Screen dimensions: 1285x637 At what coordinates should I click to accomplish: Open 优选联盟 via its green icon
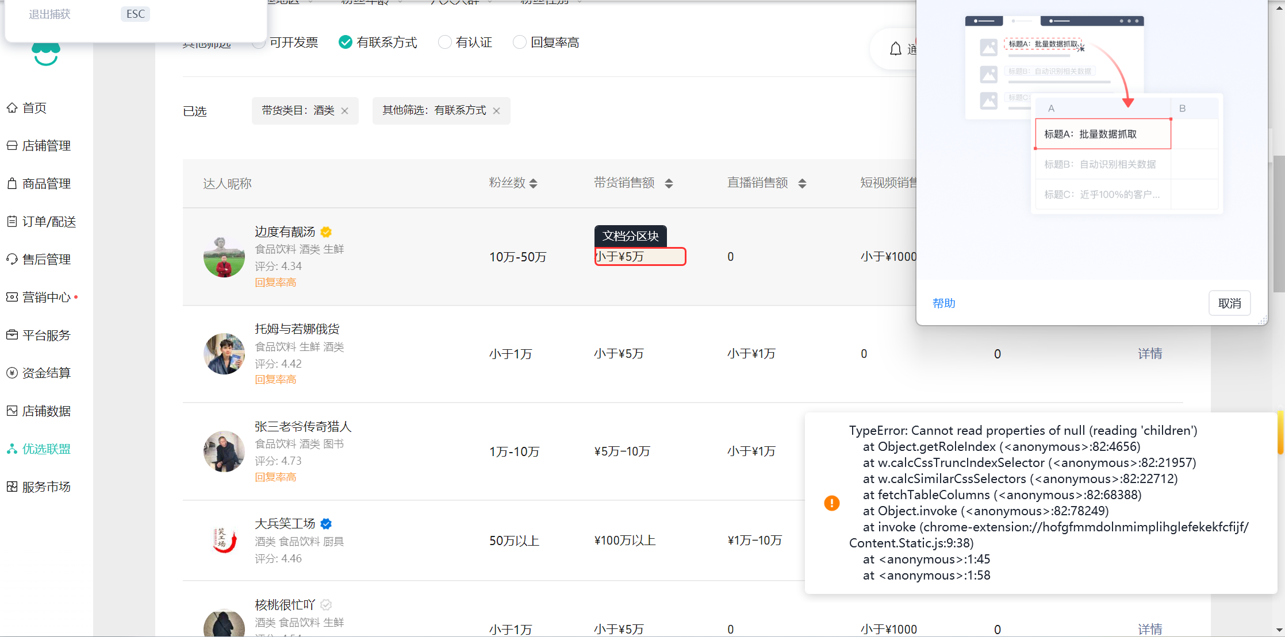12,449
